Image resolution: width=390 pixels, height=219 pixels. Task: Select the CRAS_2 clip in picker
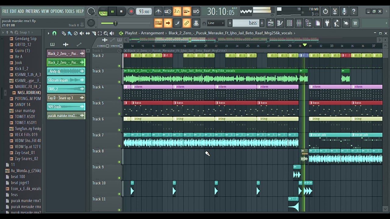(66, 89)
